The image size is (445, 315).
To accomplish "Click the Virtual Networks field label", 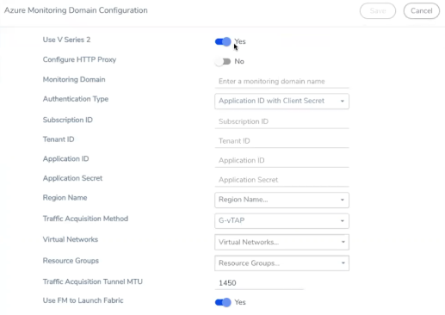I will (x=71, y=239).
